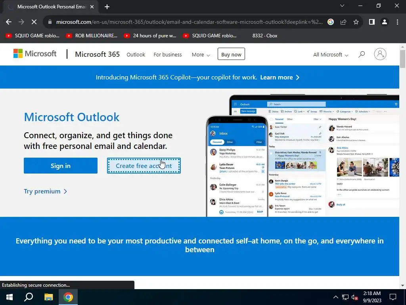
Task: Open the 24 hours of pure w... bookmark
Action: 150,36
